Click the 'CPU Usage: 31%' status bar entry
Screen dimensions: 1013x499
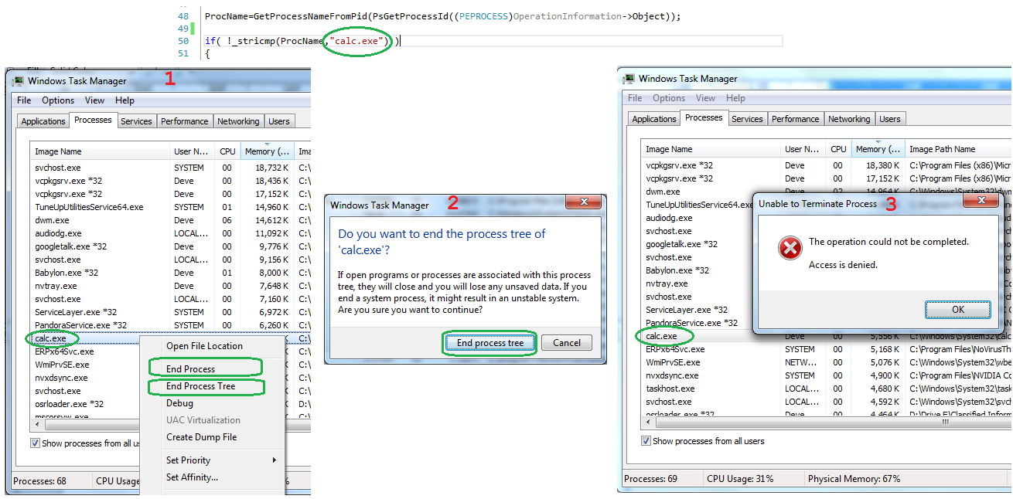740,479
